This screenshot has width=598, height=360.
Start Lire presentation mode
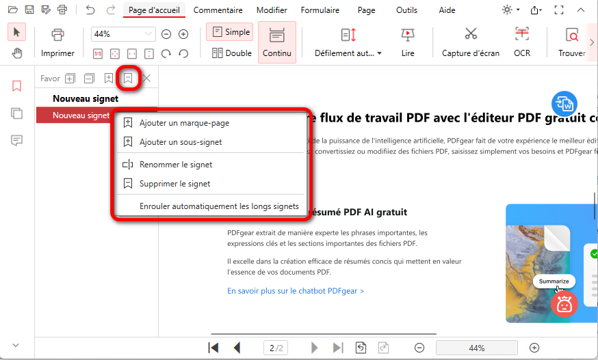pos(408,43)
